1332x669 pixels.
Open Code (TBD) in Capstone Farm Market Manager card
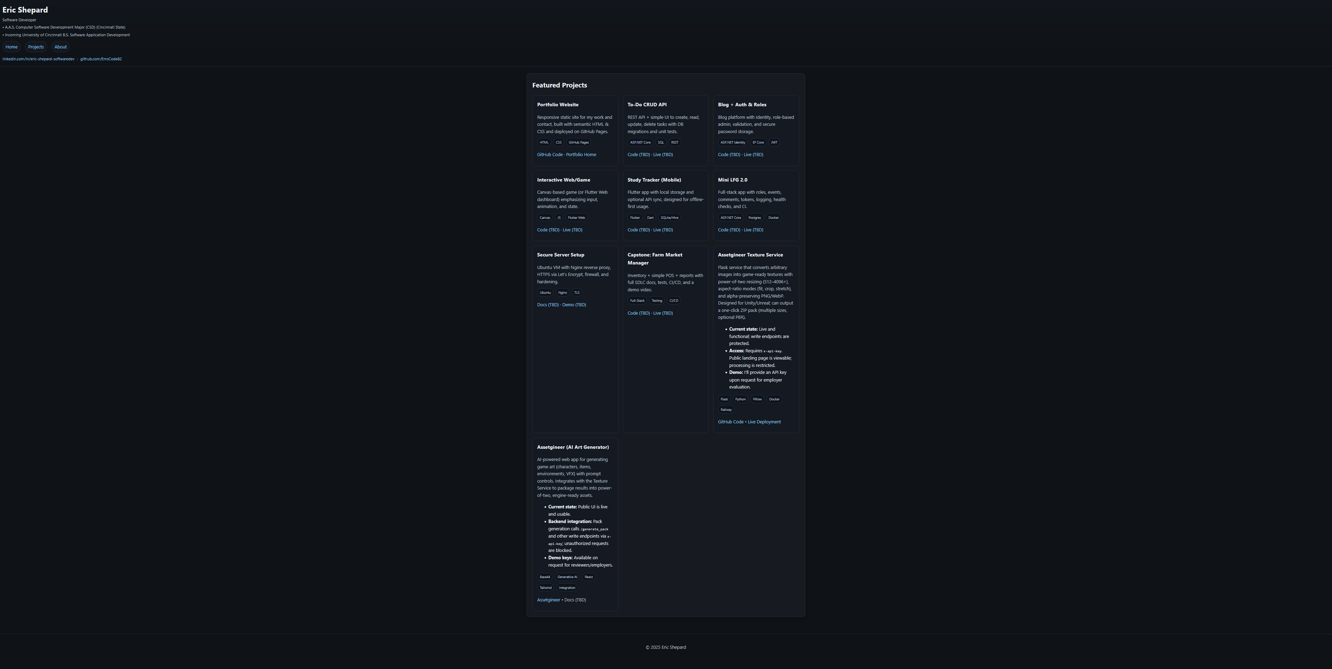tap(639, 313)
